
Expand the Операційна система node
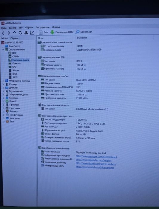[3, 81]
